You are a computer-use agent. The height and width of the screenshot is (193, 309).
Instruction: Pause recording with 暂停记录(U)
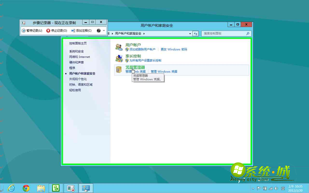pos(32,30)
